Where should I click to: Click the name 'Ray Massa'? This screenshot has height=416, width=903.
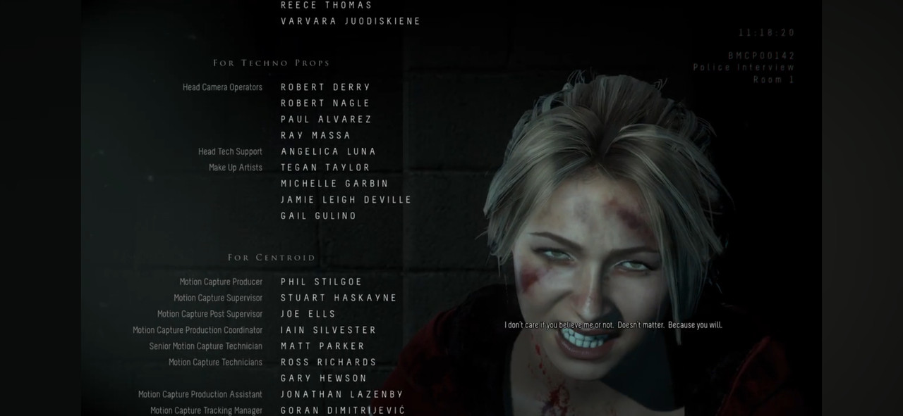(315, 135)
